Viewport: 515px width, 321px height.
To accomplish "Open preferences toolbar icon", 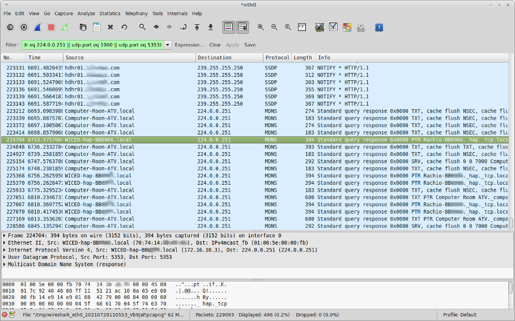I will point(361,27).
